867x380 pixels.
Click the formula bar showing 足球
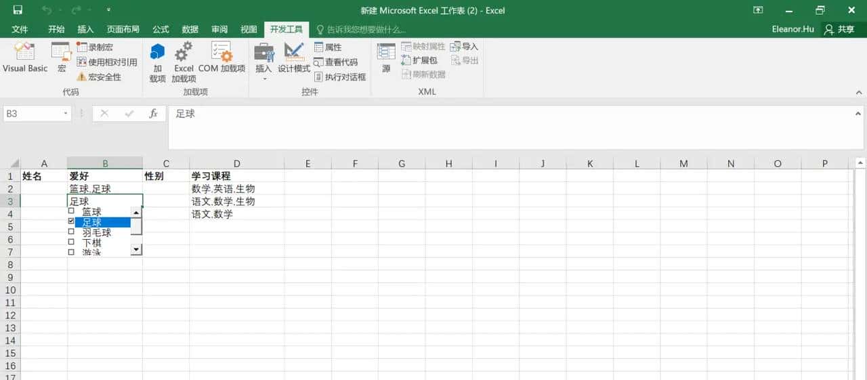click(x=510, y=127)
